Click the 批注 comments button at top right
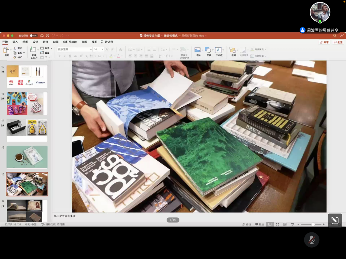The width and height of the screenshot is (346, 259). [338, 43]
